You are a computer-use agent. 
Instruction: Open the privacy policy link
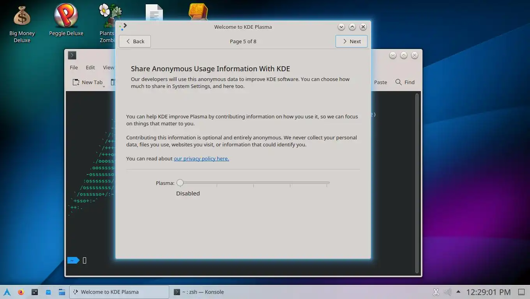pyautogui.click(x=201, y=158)
